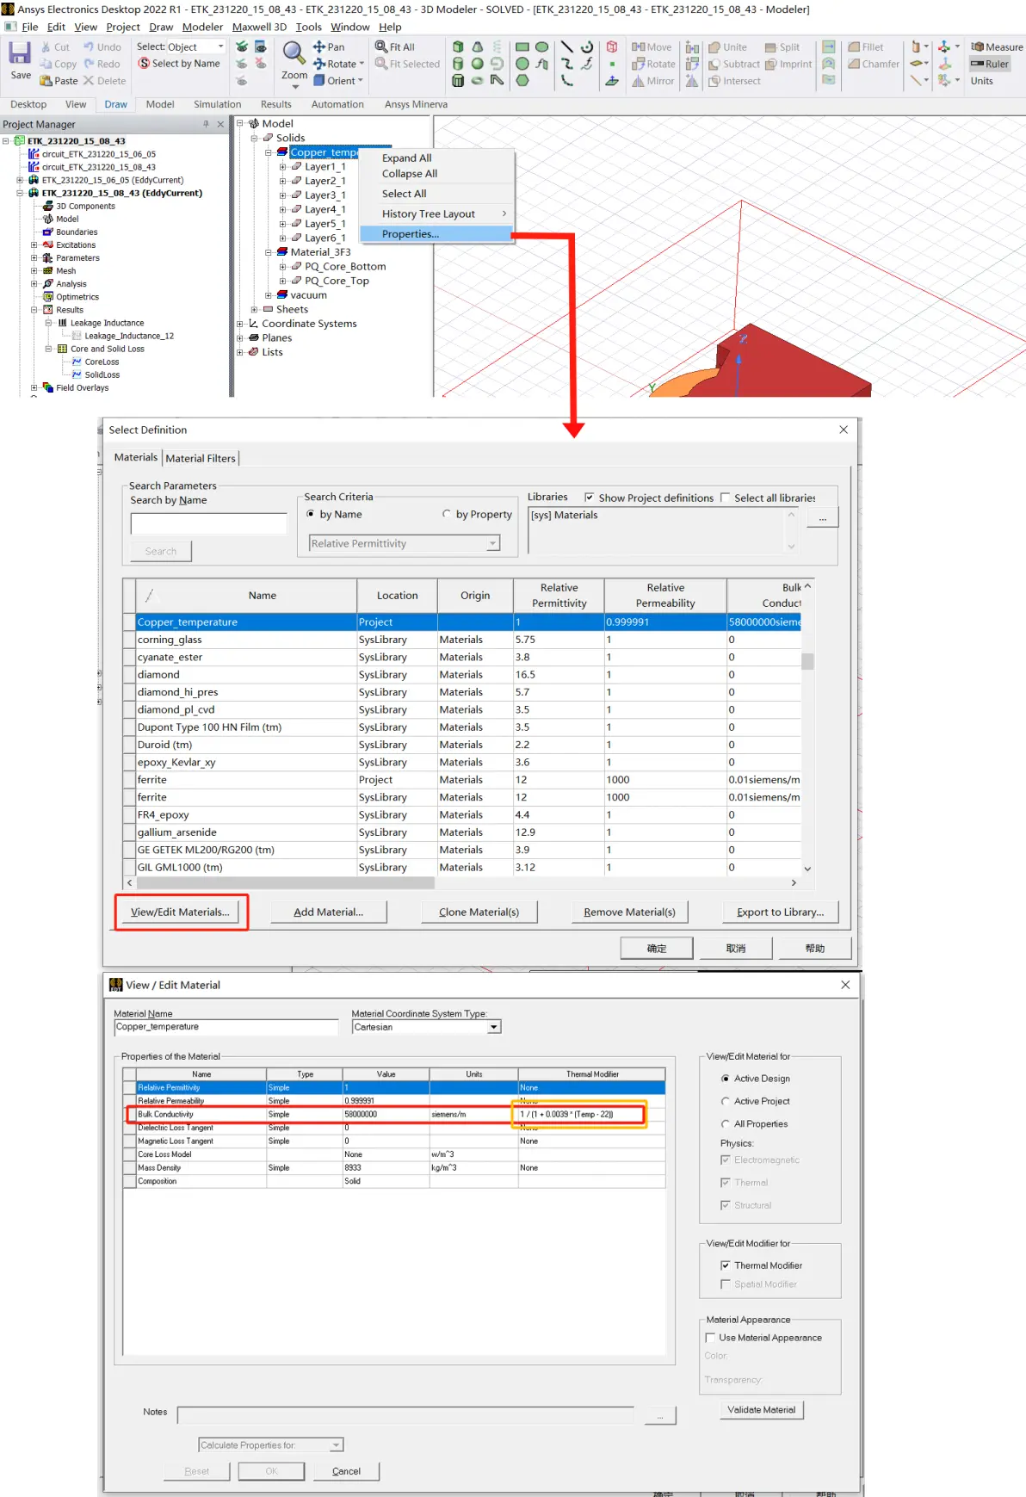Open the Zoom magnifier tool
The image size is (1026, 1497).
click(294, 53)
